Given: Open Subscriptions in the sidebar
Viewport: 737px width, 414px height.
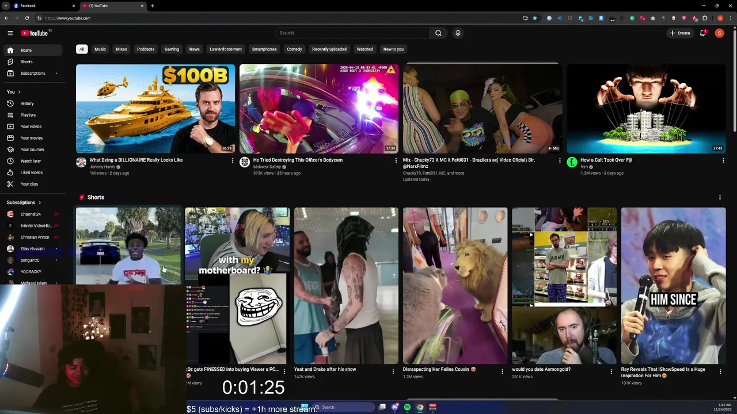Looking at the screenshot, I should [x=33, y=73].
